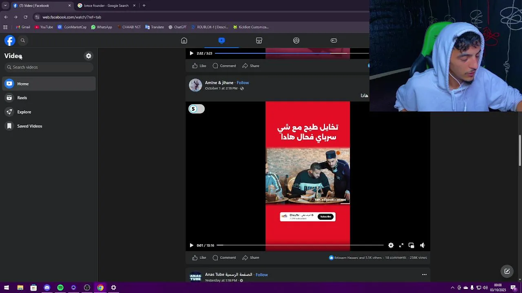Viewport: 522px width, 293px height.
Task: Open CHAABI NET bookmark
Action: pyautogui.click(x=128, y=27)
